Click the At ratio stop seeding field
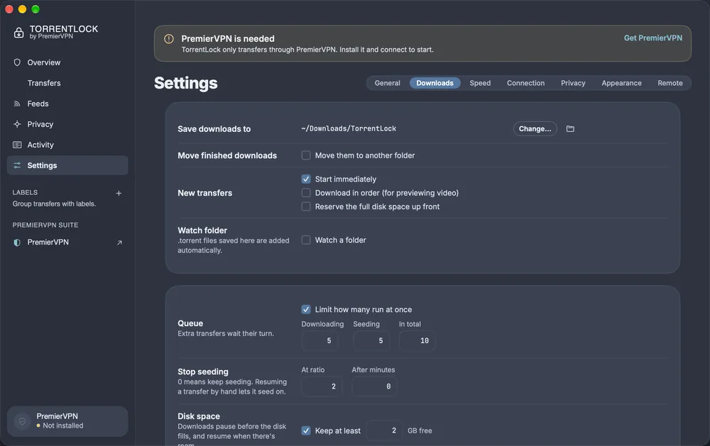710x446 pixels. coord(322,386)
